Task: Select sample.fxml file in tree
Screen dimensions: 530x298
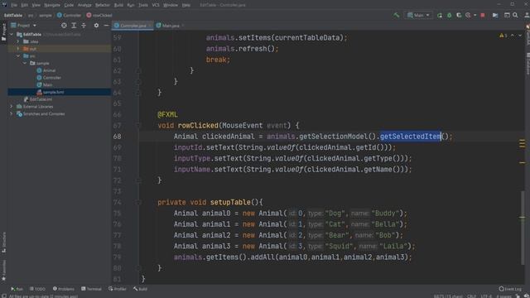Action: click(51, 92)
